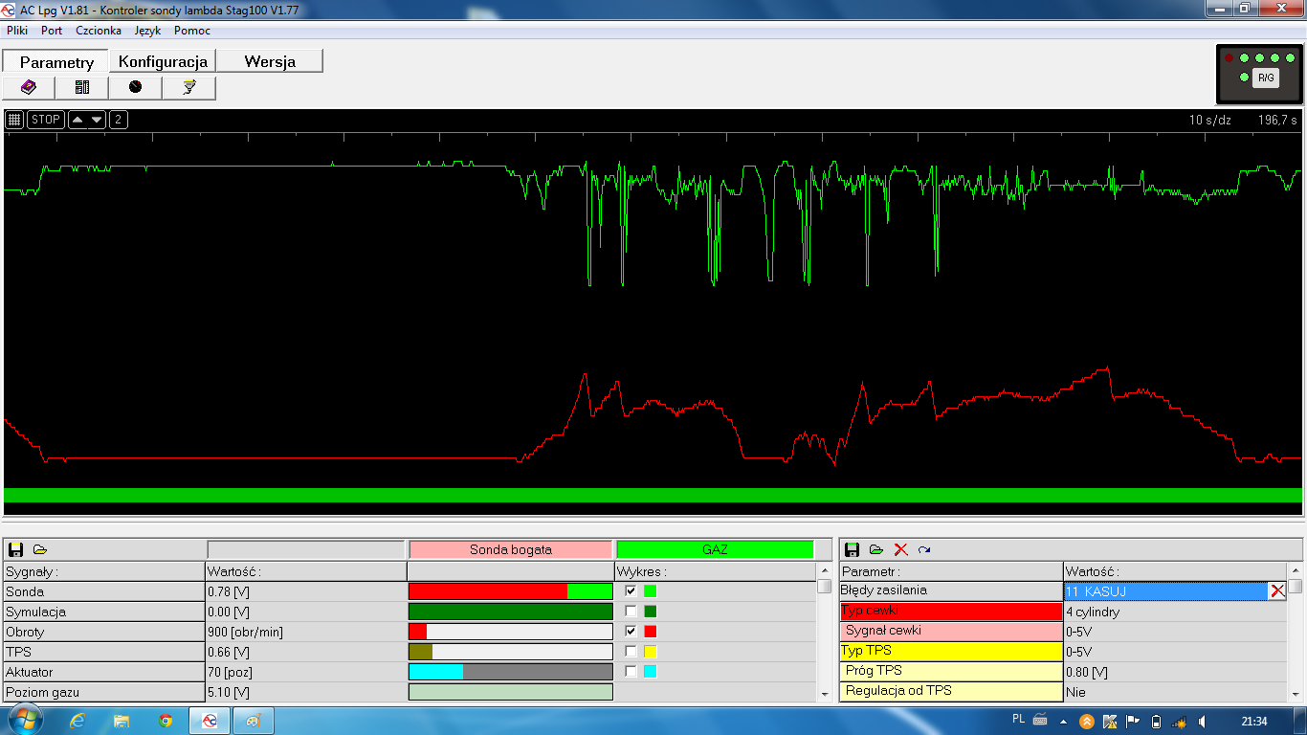The image size is (1307, 735).
Task: Click the R/G button on the controller panel
Action: [1265, 78]
